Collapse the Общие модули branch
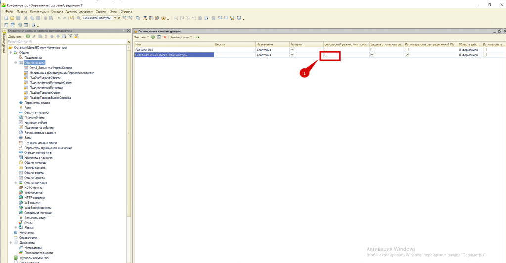 tap(15, 63)
